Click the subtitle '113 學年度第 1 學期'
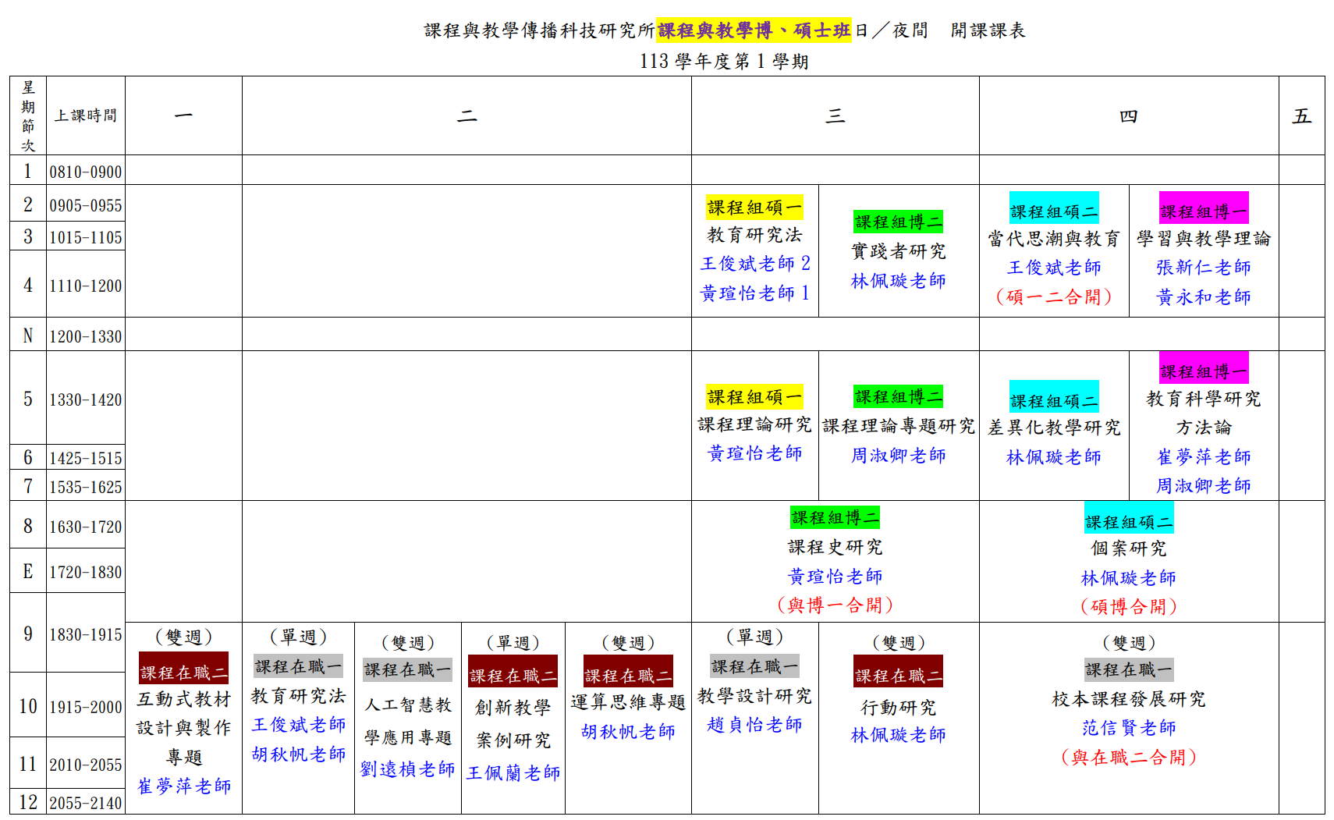Image resolution: width=1334 pixels, height=820 pixels. point(724,62)
